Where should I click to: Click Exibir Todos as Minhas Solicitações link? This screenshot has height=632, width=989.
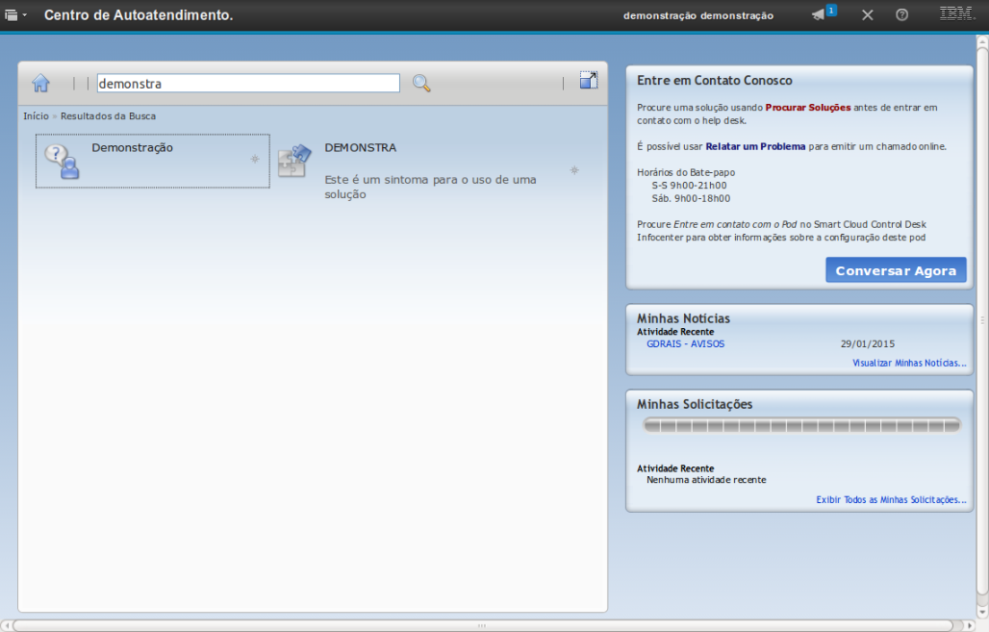coord(891,500)
